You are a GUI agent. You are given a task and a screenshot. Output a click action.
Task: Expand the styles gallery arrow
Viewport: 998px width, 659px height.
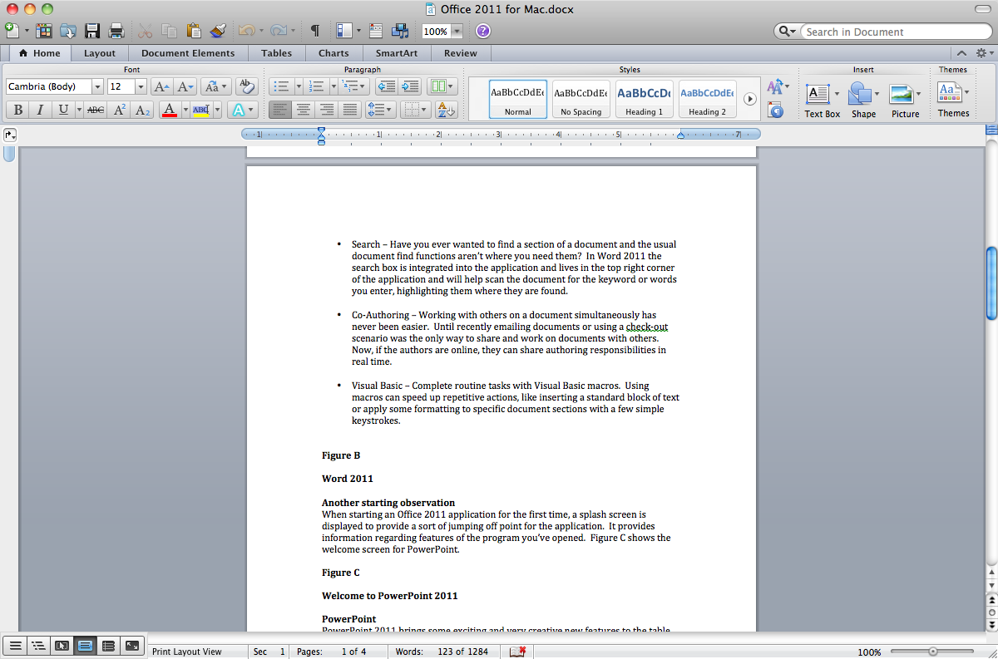pyautogui.click(x=749, y=99)
